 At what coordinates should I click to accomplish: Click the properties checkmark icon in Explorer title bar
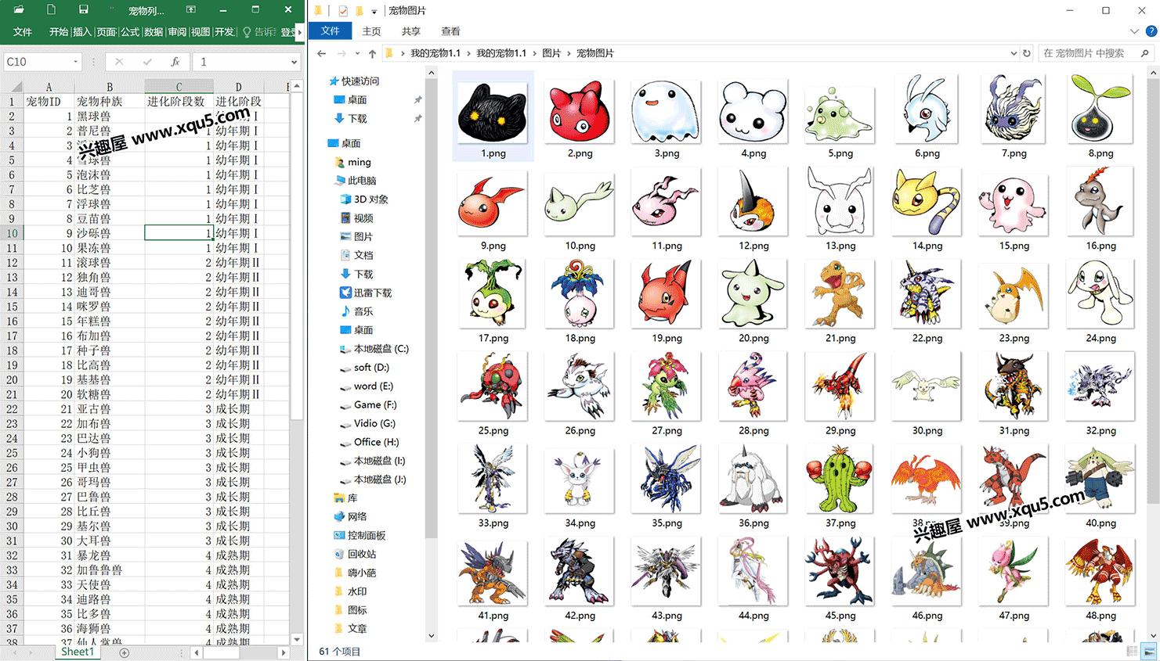pyautogui.click(x=343, y=10)
